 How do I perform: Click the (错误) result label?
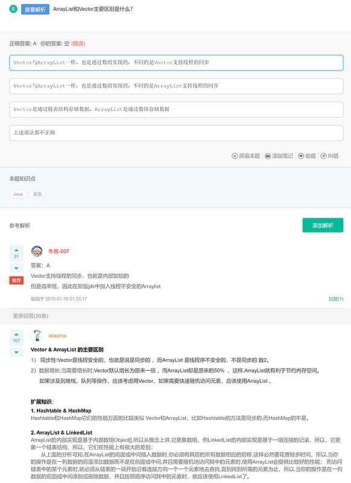click(78, 43)
